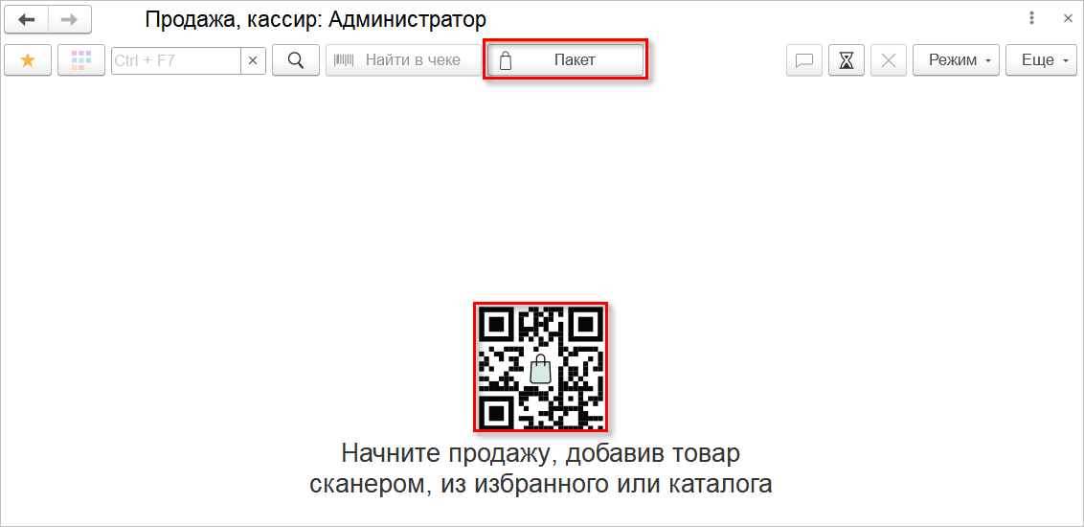Image resolution: width=1084 pixels, height=527 pixels.
Task: Click the magnifier search button
Action: (296, 60)
